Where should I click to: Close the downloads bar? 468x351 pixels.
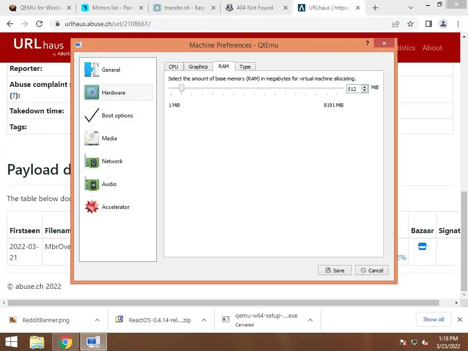(x=460, y=319)
